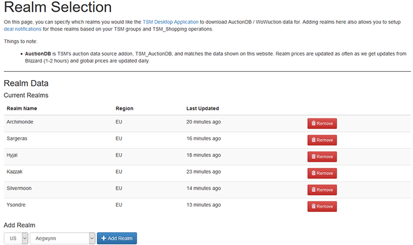Select the Archimonde realm name cell
Image resolution: width=413 pixels, height=245 pixels.
click(x=20, y=122)
